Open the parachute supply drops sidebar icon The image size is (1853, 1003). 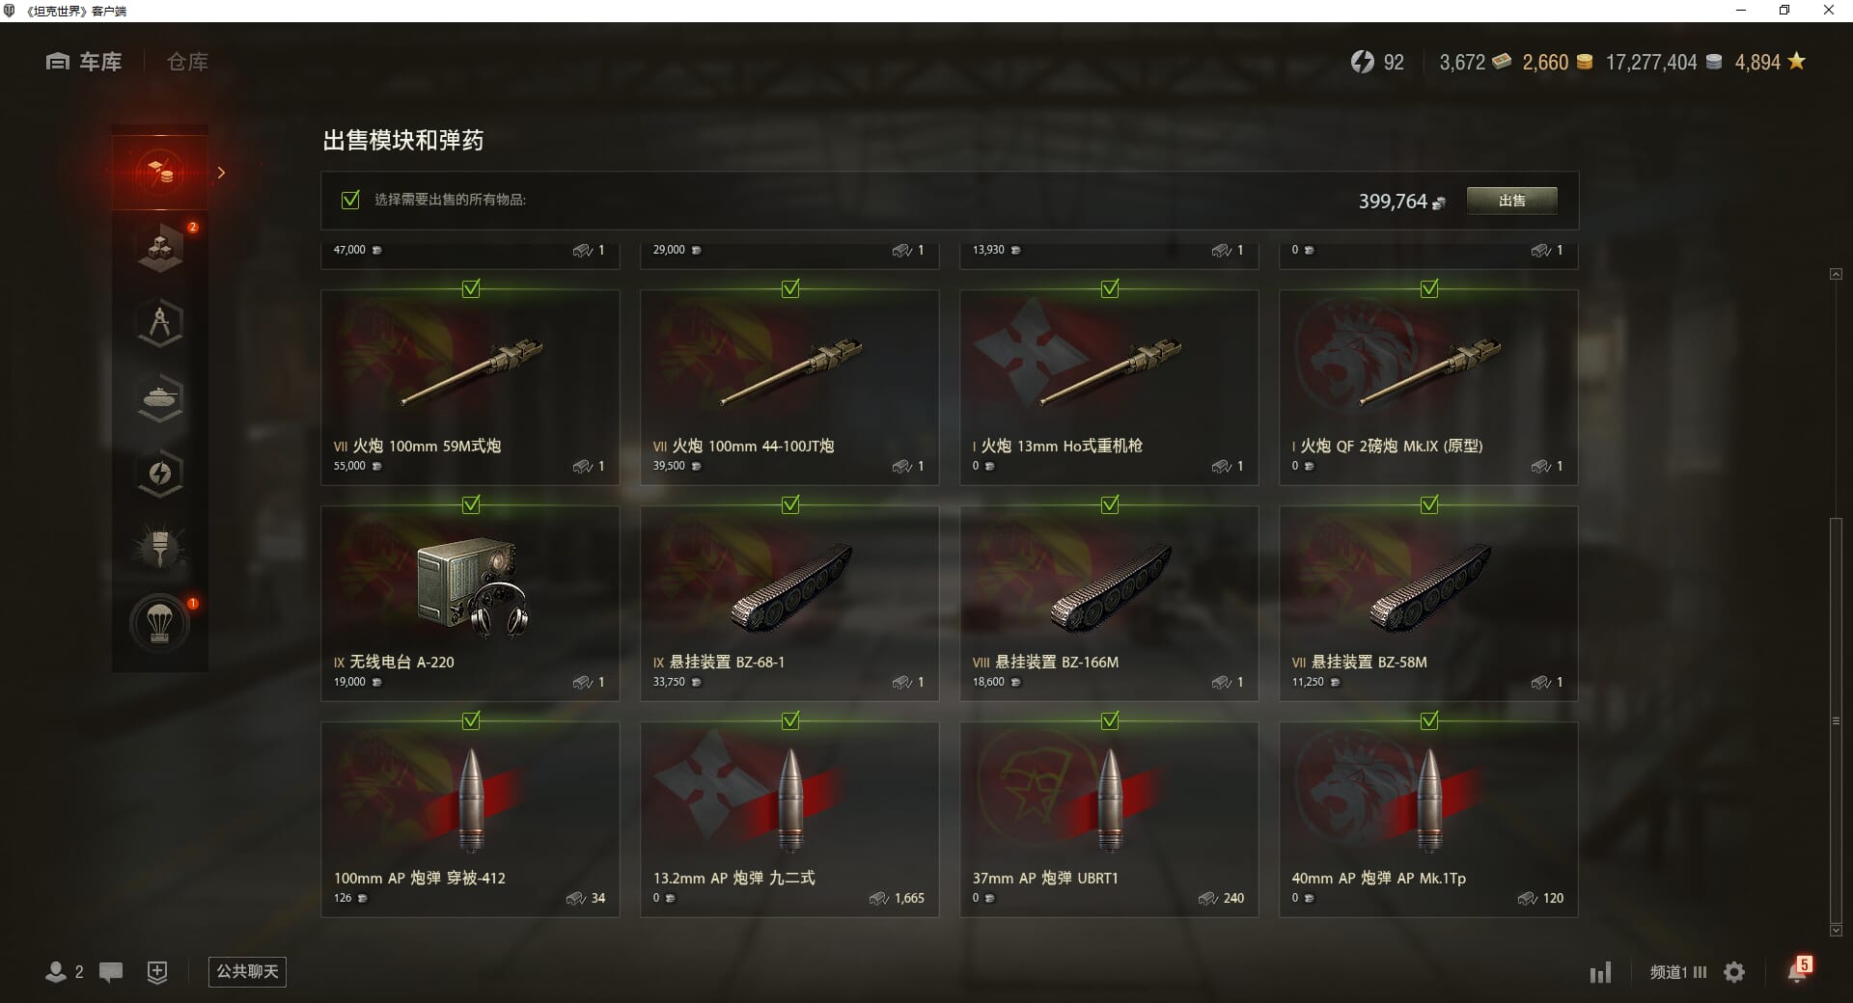pos(160,624)
